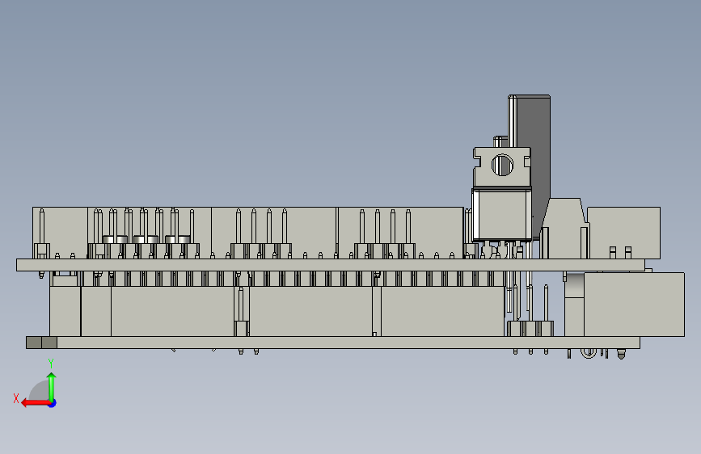The width and height of the screenshot is (701, 454).
Task: Select the large connector block at lower right
Action: [634, 305]
